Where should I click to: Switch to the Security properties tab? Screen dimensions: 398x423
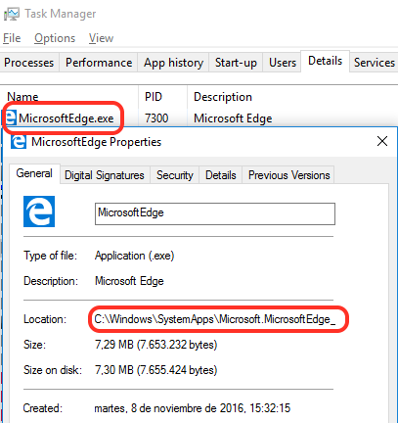(175, 175)
